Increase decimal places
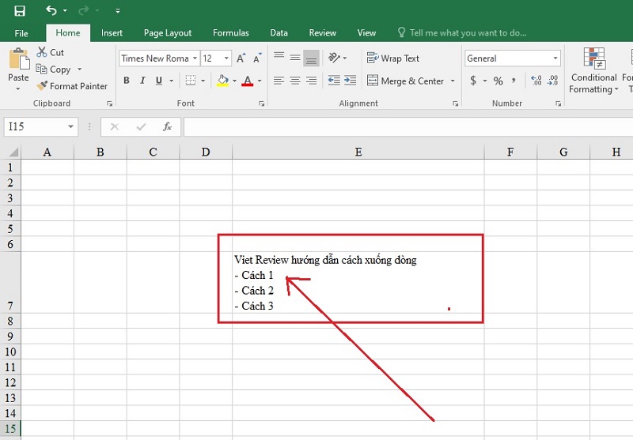The image size is (633, 440). 536,81
